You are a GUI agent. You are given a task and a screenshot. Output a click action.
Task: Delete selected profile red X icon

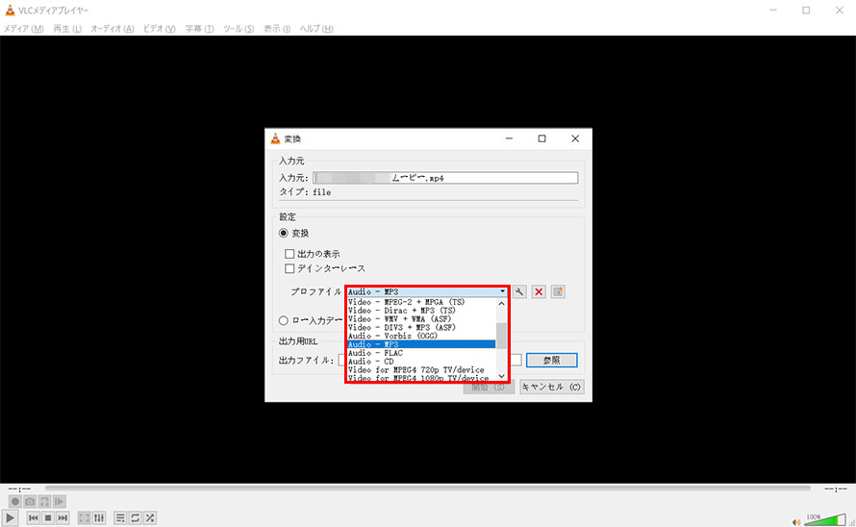539,291
